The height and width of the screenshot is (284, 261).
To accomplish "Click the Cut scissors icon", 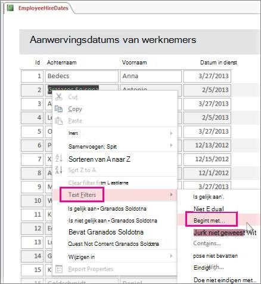I will coord(59,97).
